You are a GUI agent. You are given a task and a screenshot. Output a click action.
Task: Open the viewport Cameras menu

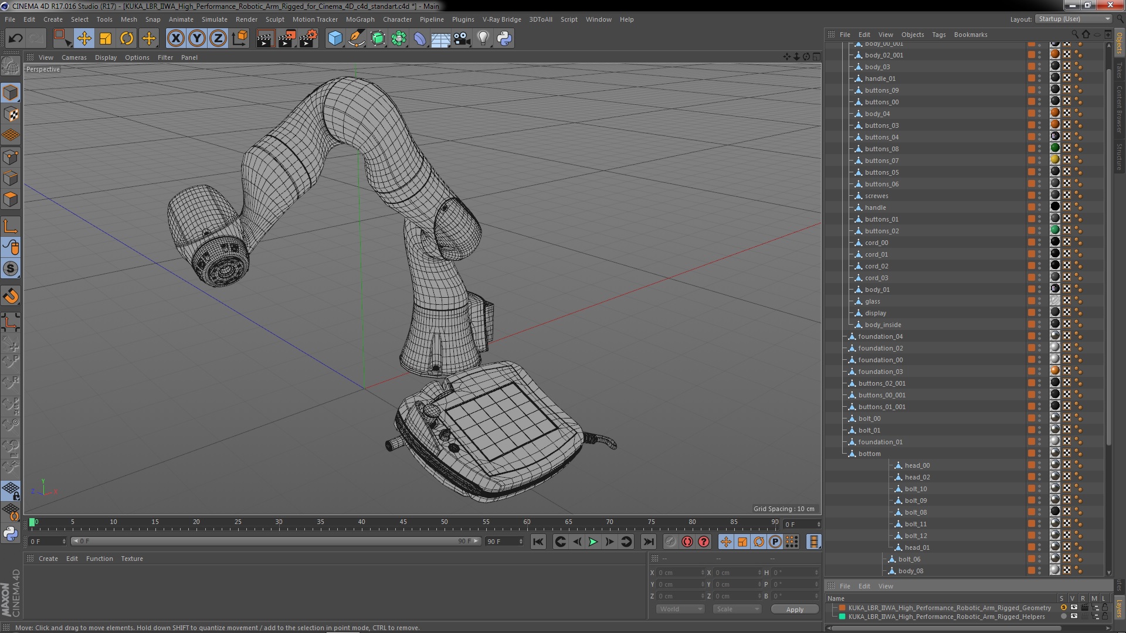coord(74,57)
